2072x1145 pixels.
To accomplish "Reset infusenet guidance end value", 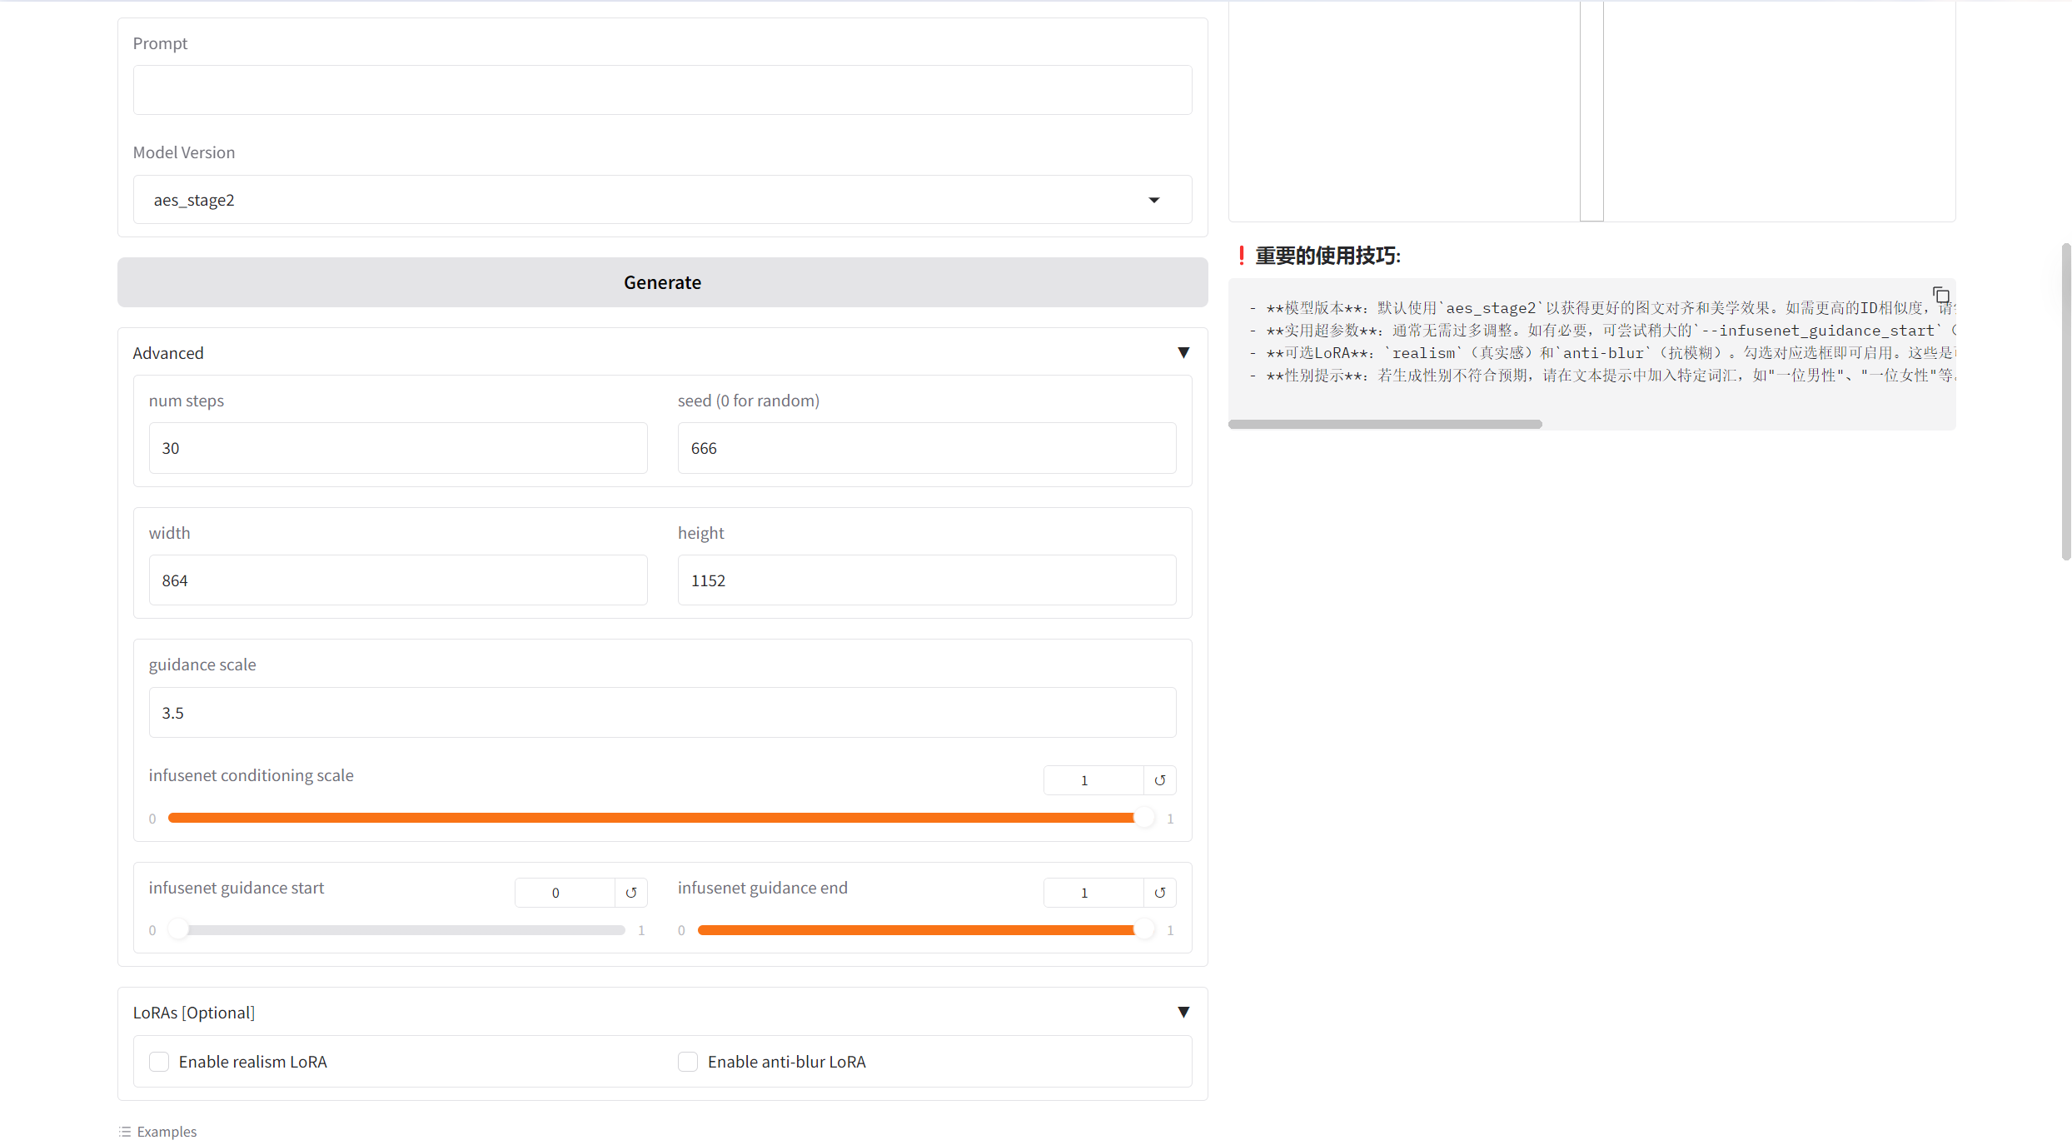I will click(x=1159, y=893).
